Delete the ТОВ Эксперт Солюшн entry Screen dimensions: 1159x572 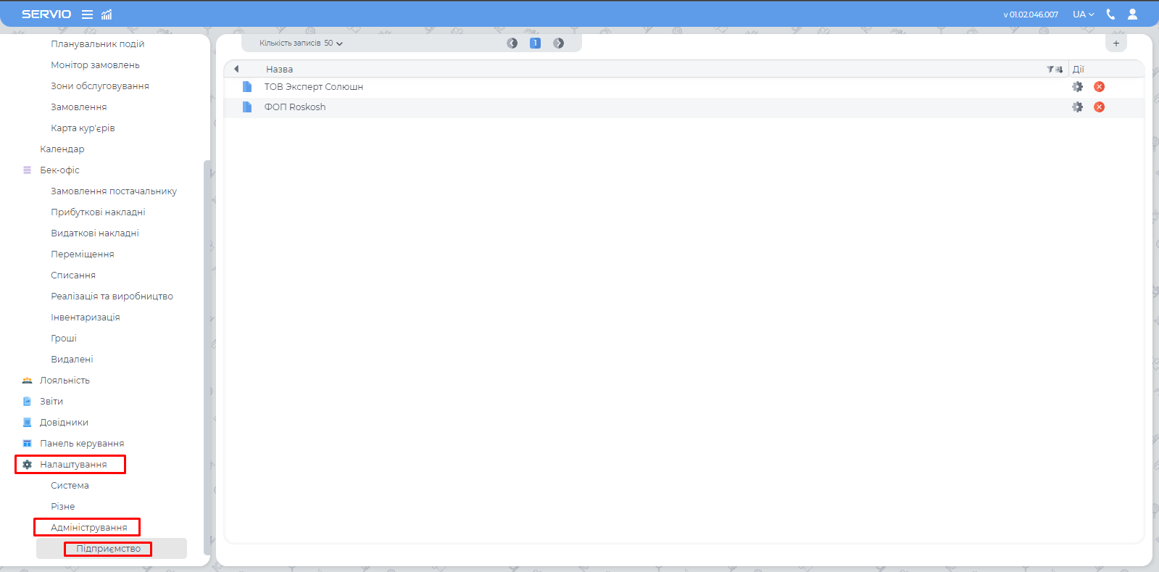click(x=1099, y=87)
